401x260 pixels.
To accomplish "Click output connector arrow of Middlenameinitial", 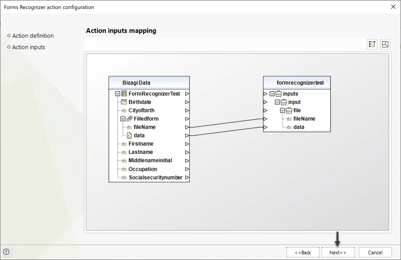I will (x=187, y=161).
